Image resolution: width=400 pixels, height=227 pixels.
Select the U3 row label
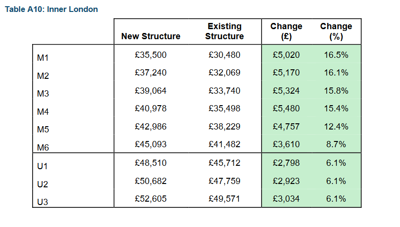43,202
